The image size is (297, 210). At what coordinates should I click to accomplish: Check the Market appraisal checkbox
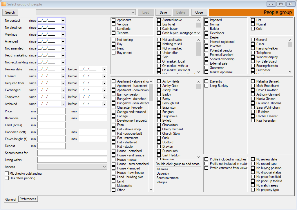207,72
